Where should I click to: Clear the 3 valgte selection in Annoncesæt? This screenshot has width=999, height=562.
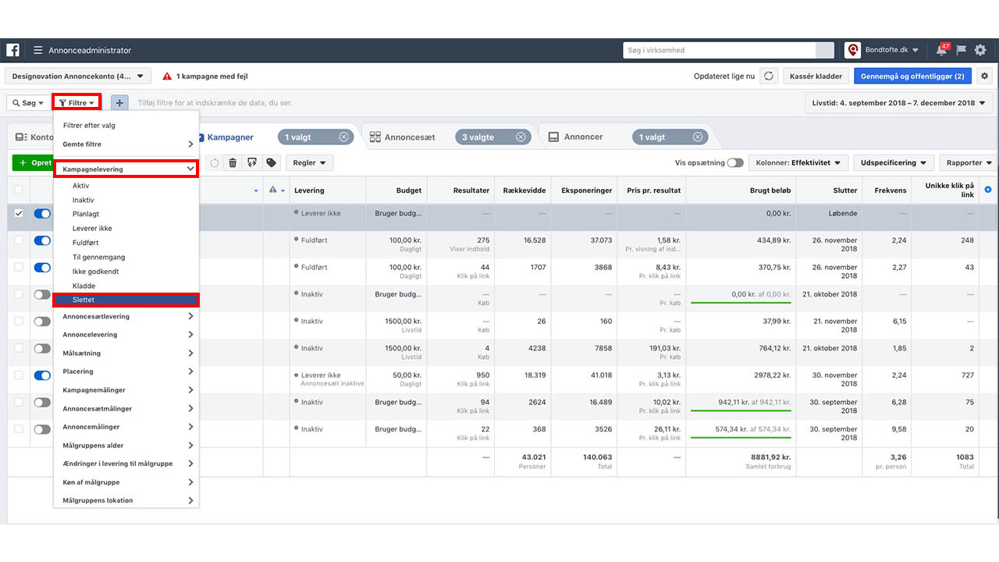tap(521, 137)
